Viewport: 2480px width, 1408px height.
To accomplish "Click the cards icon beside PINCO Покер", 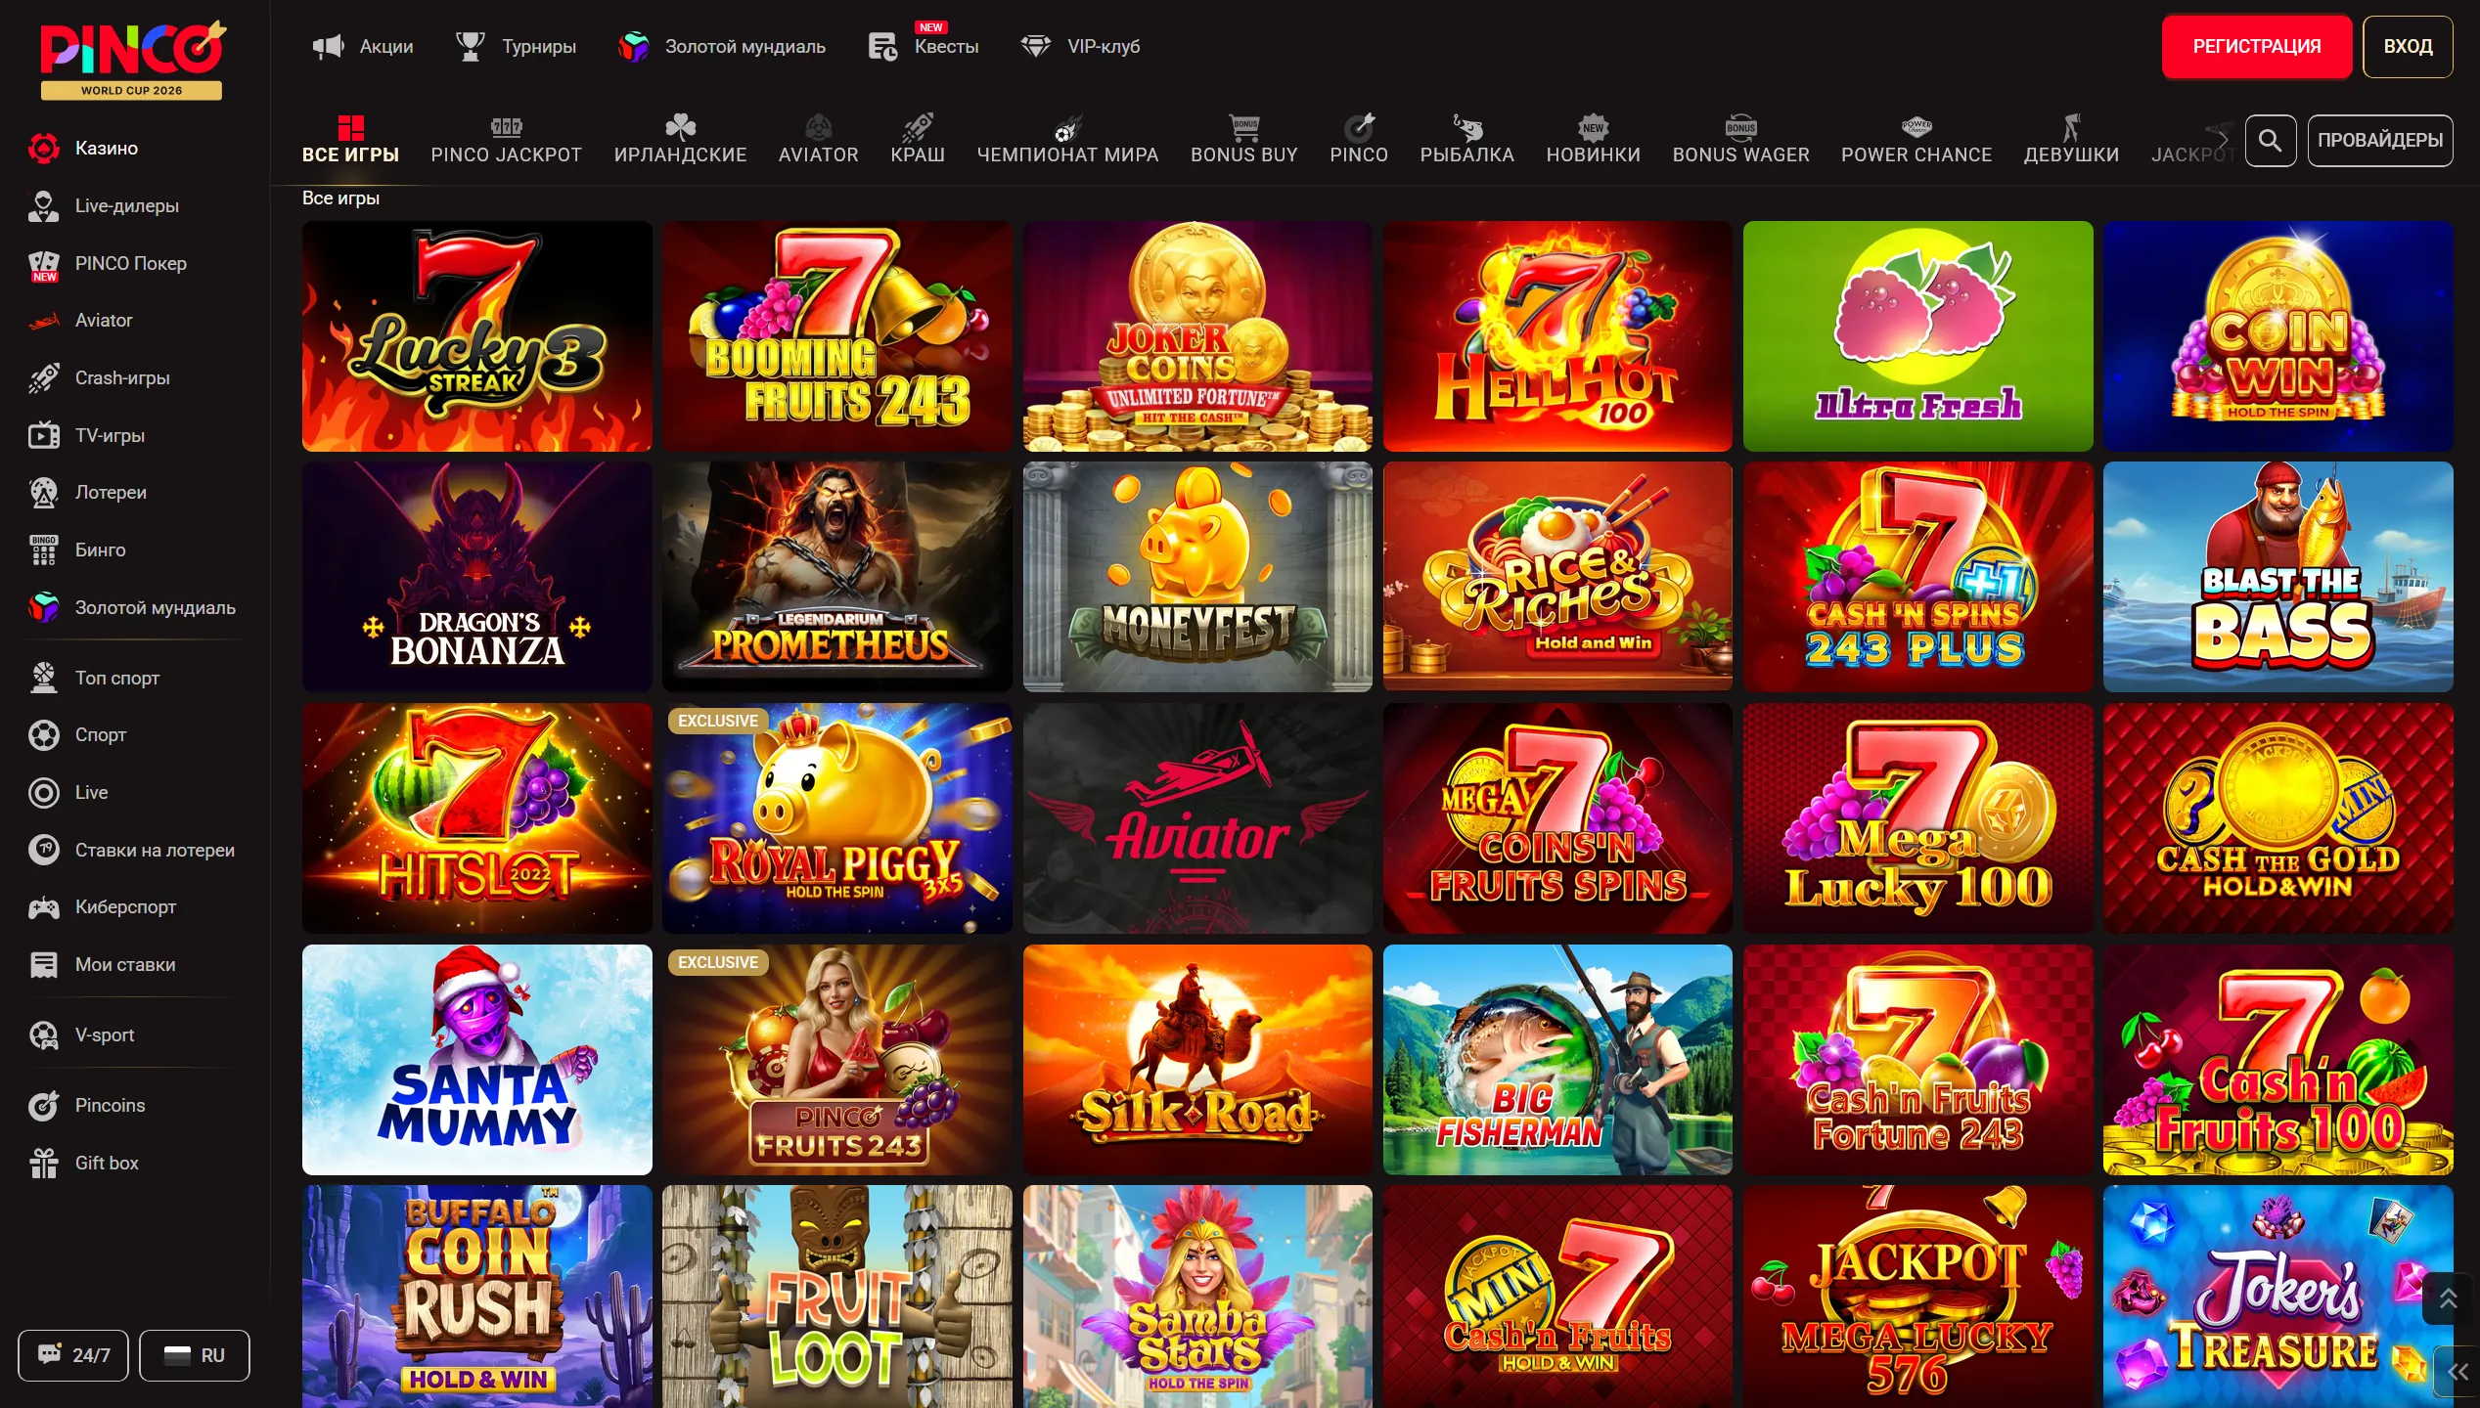I will point(43,264).
